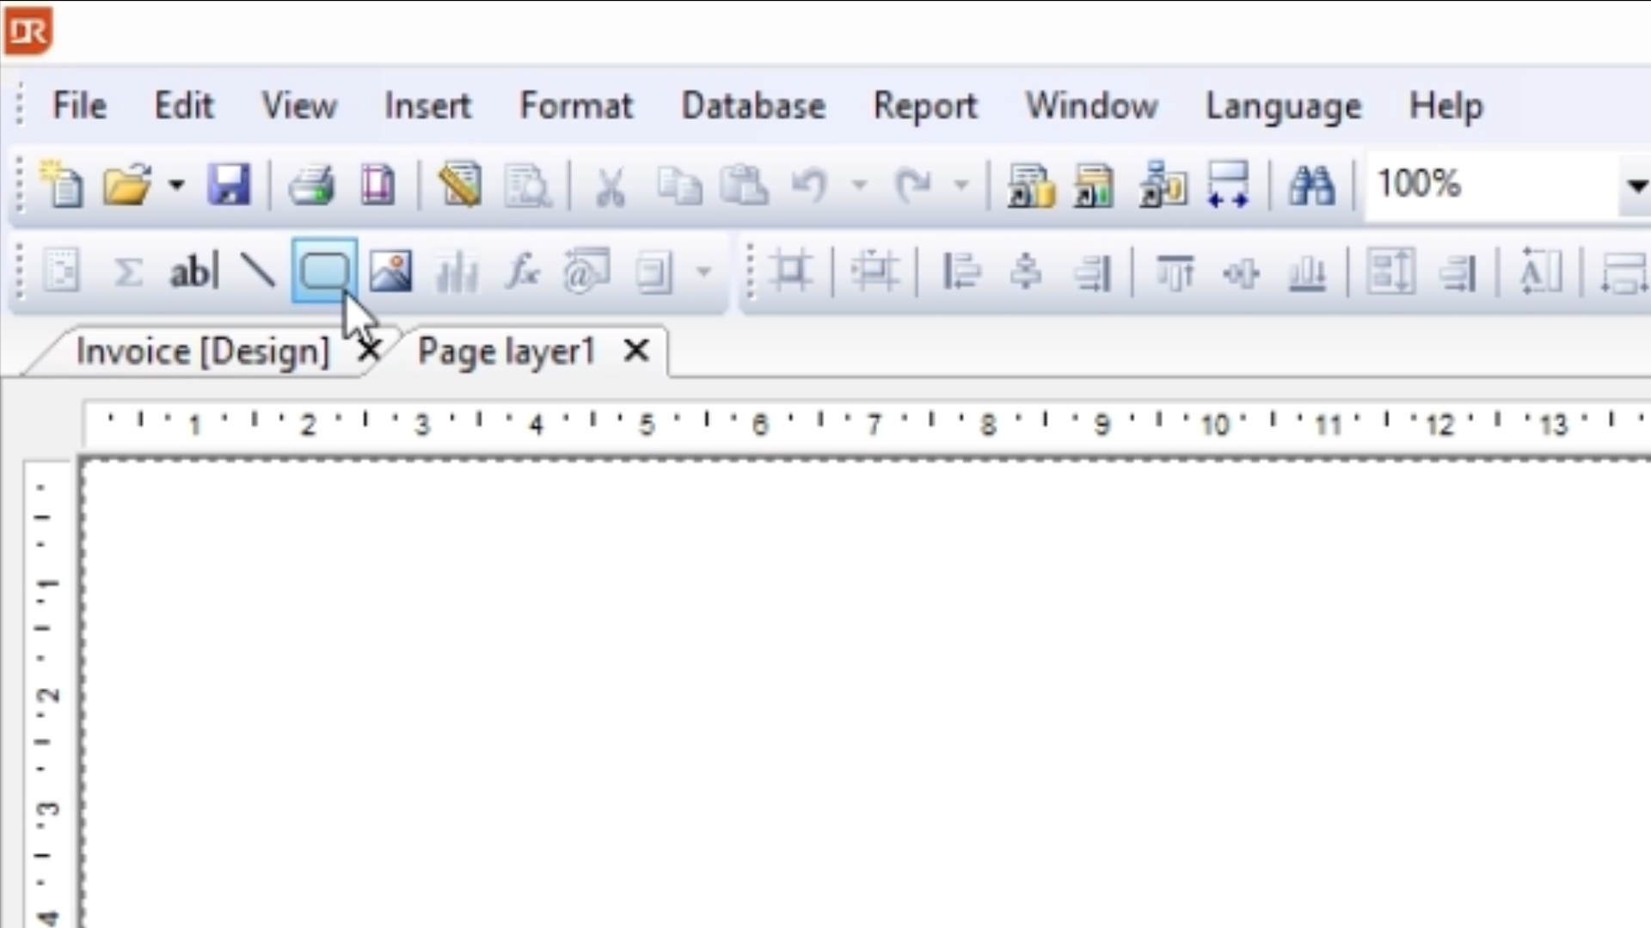Click the New report icon
The width and height of the screenshot is (1651, 928).
[62, 185]
